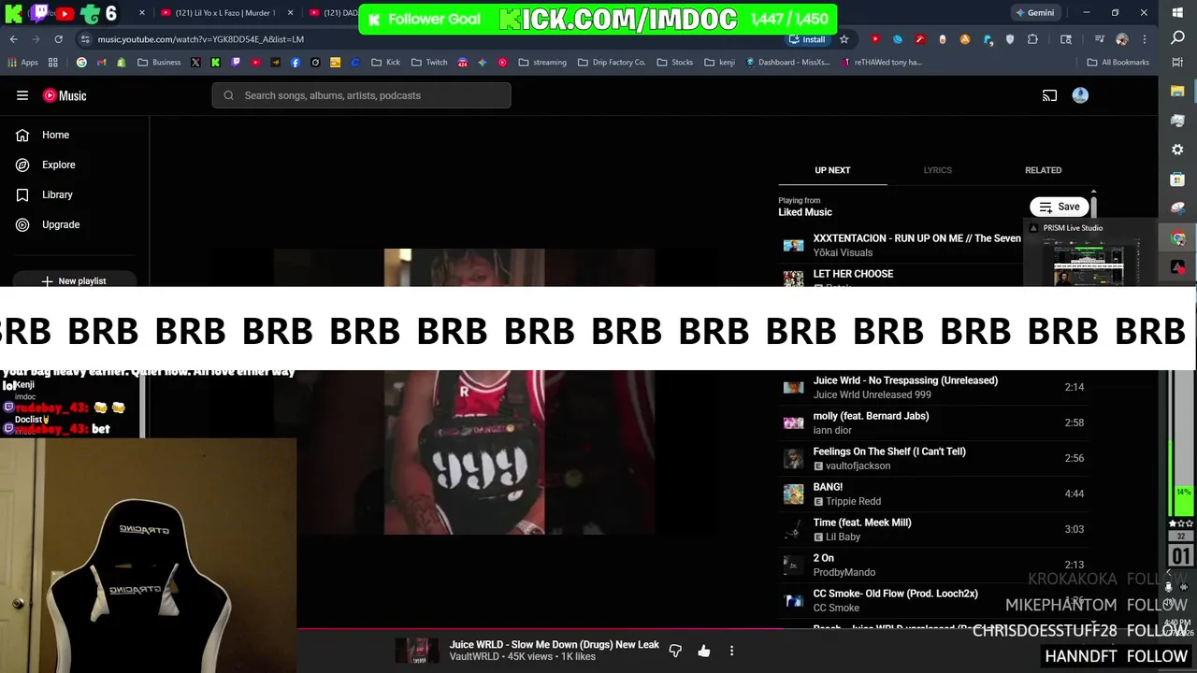Switch to the LYRICS tab
Viewport: 1197px width, 673px height.
(x=937, y=170)
